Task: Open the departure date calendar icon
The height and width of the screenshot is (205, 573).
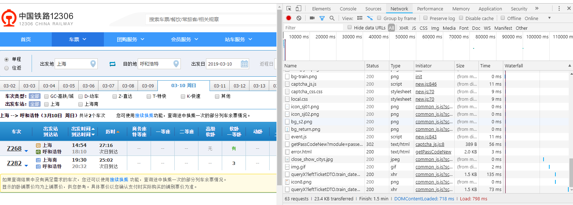Action: [244, 64]
